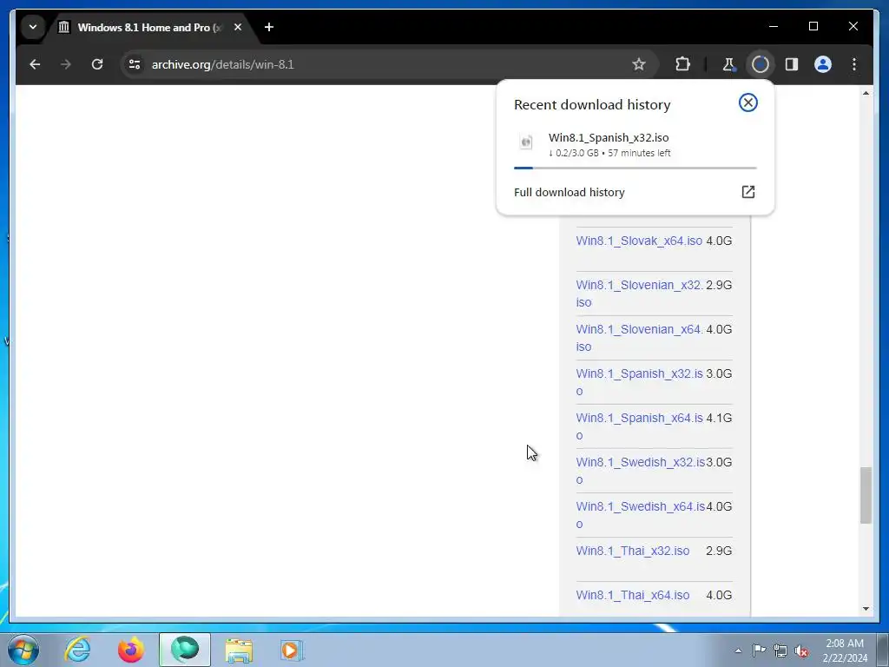889x667 pixels.
Task: Maximize the Chrome window
Action: [x=813, y=26]
